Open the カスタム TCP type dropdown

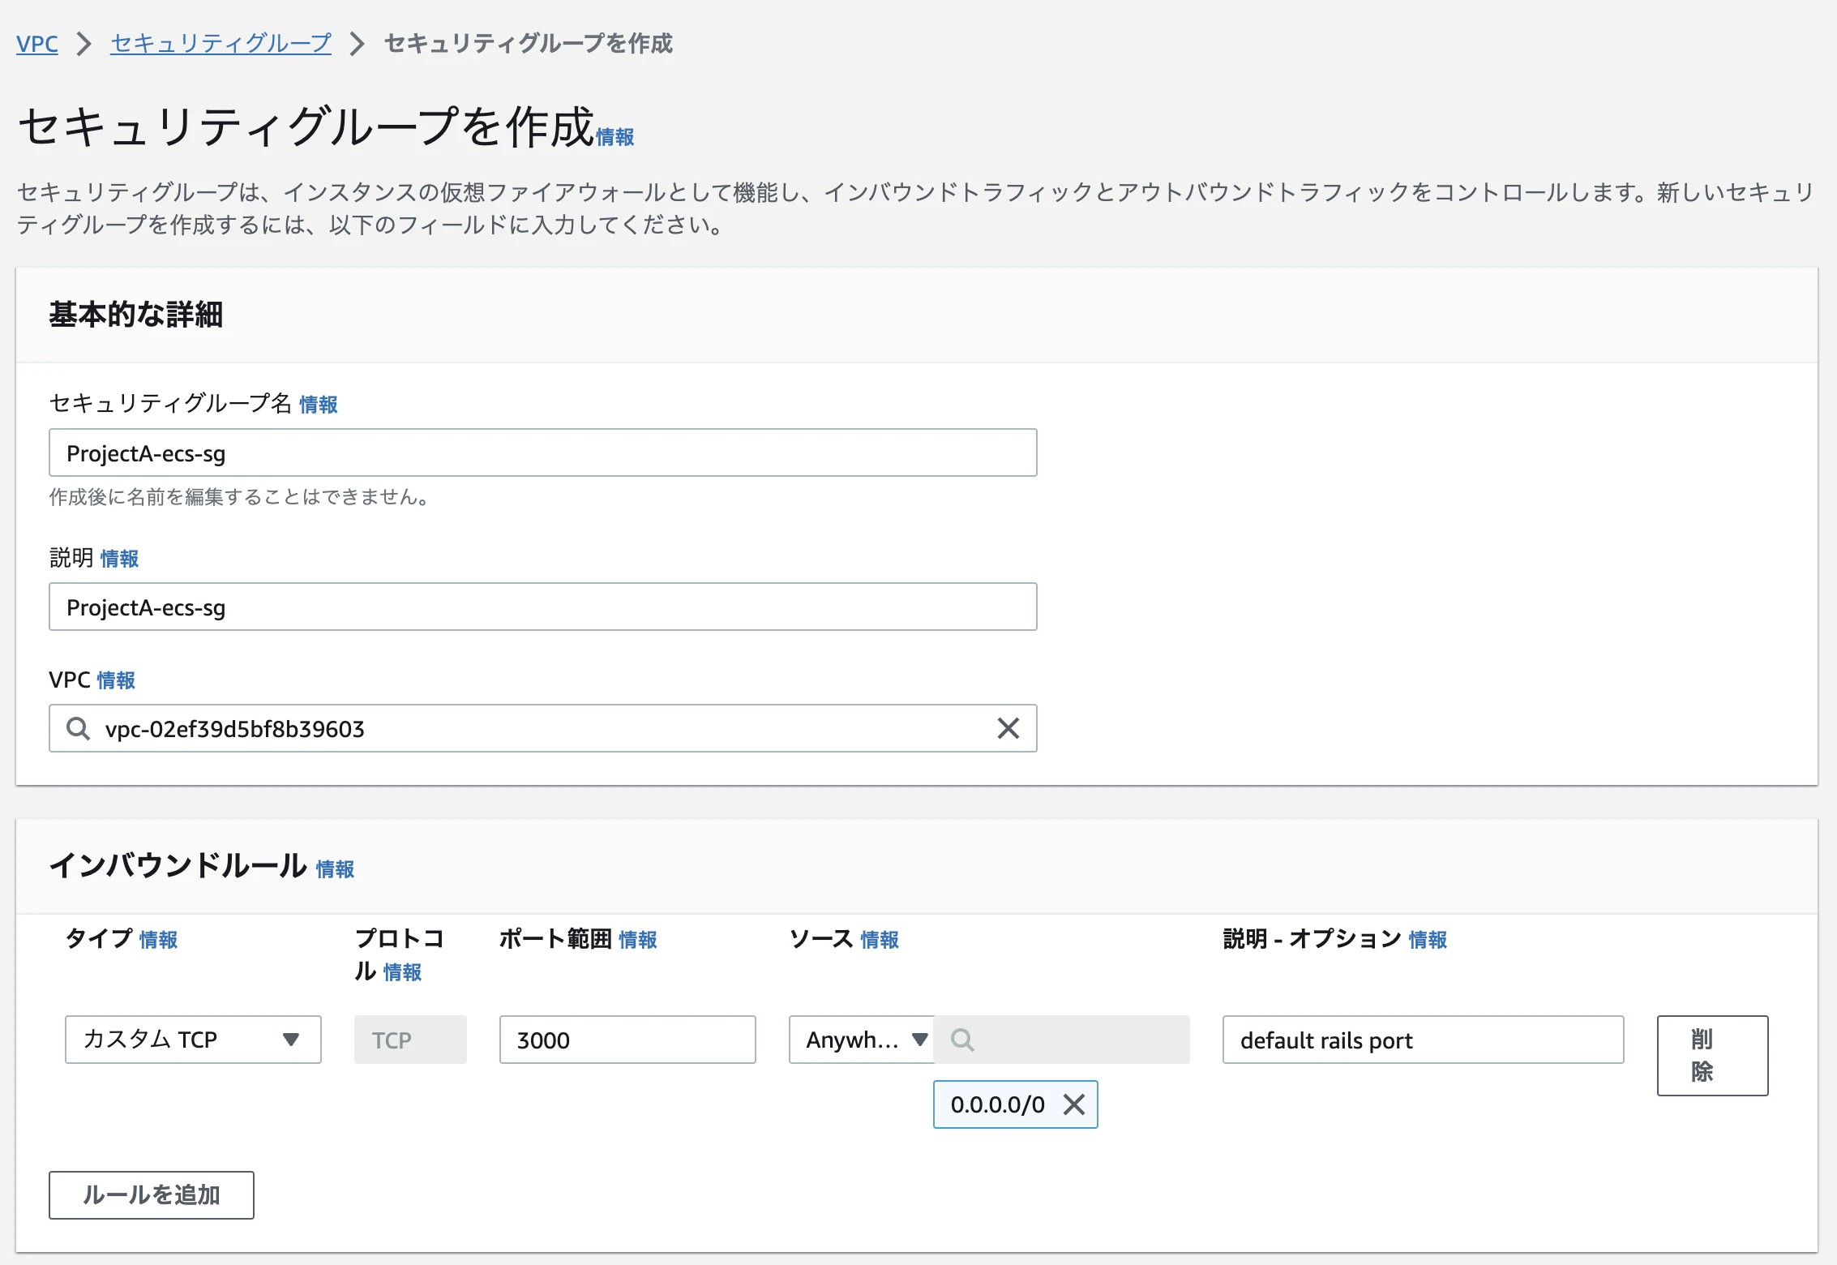click(193, 1040)
